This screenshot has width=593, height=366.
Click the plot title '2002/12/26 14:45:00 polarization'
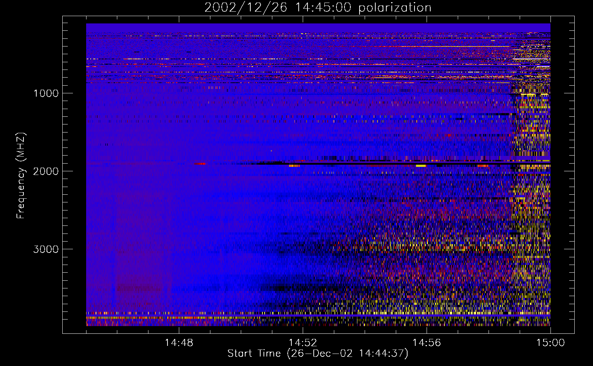pos(318,8)
